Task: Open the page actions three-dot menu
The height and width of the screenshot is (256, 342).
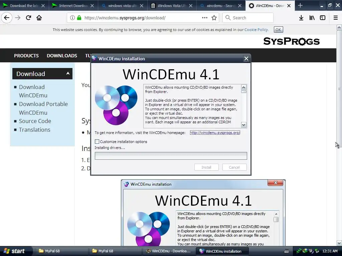Action: click(x=205, y=18)
